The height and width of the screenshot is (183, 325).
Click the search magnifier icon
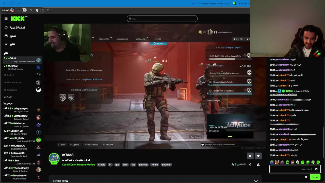(x=130, y=19)
